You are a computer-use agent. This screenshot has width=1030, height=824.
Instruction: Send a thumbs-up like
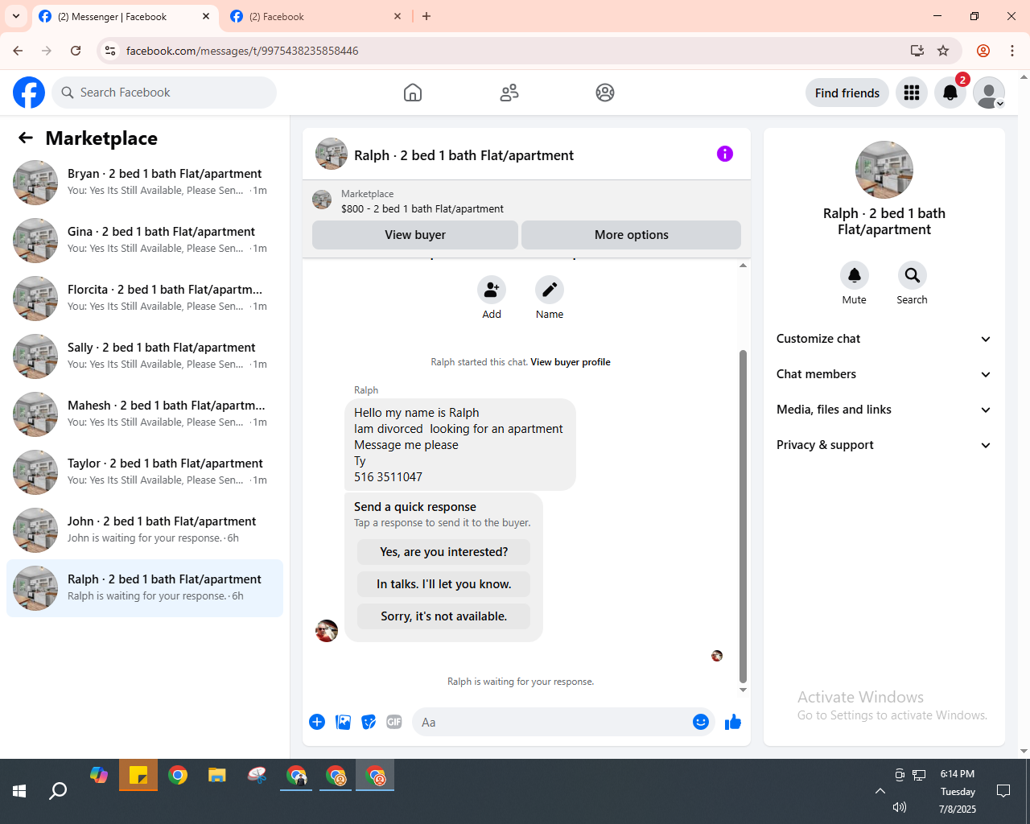[733, 722]
